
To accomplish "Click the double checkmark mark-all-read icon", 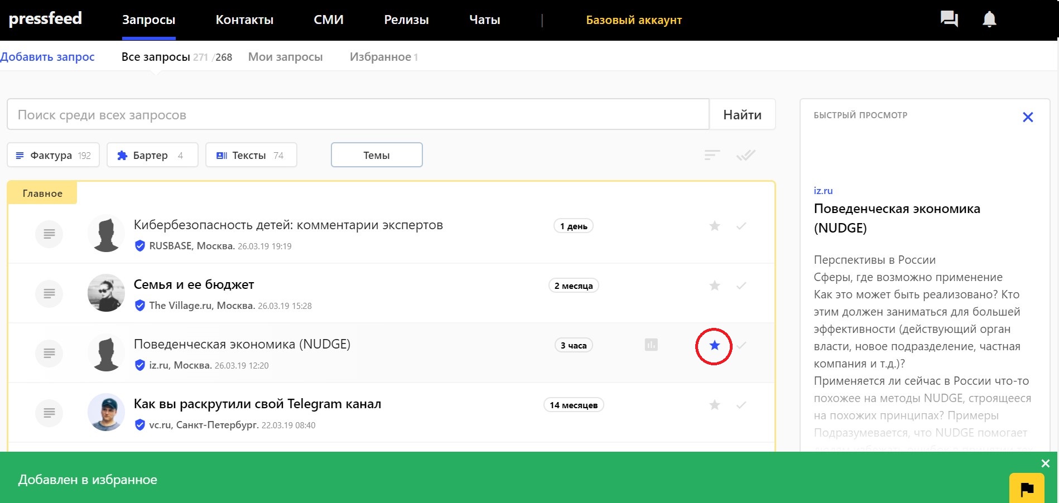I will click(745, 155).
